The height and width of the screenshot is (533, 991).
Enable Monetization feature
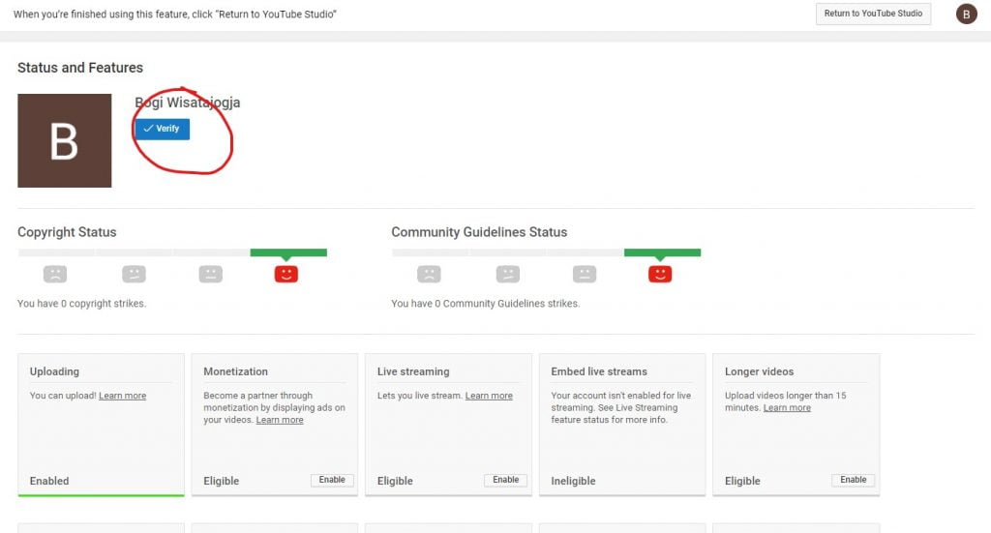click(332, 480)
